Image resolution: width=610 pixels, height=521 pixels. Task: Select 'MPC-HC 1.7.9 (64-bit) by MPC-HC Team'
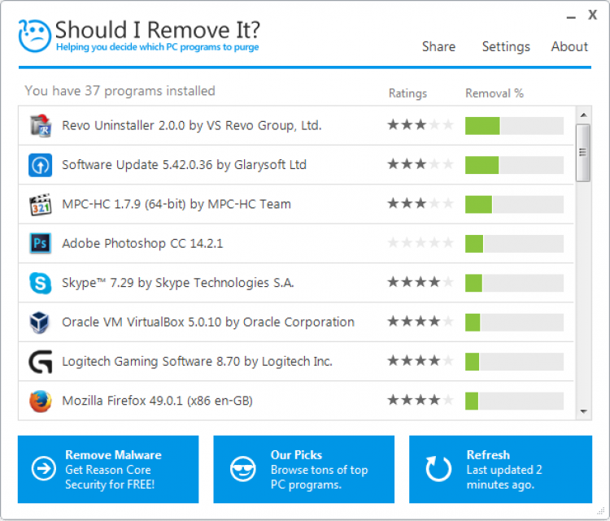click(176, 204)
